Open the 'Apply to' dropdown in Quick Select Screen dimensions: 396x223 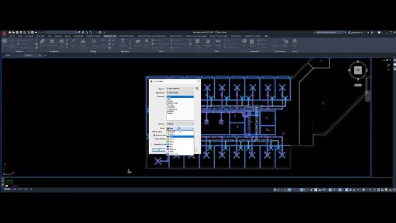click(x=180, y=89)
